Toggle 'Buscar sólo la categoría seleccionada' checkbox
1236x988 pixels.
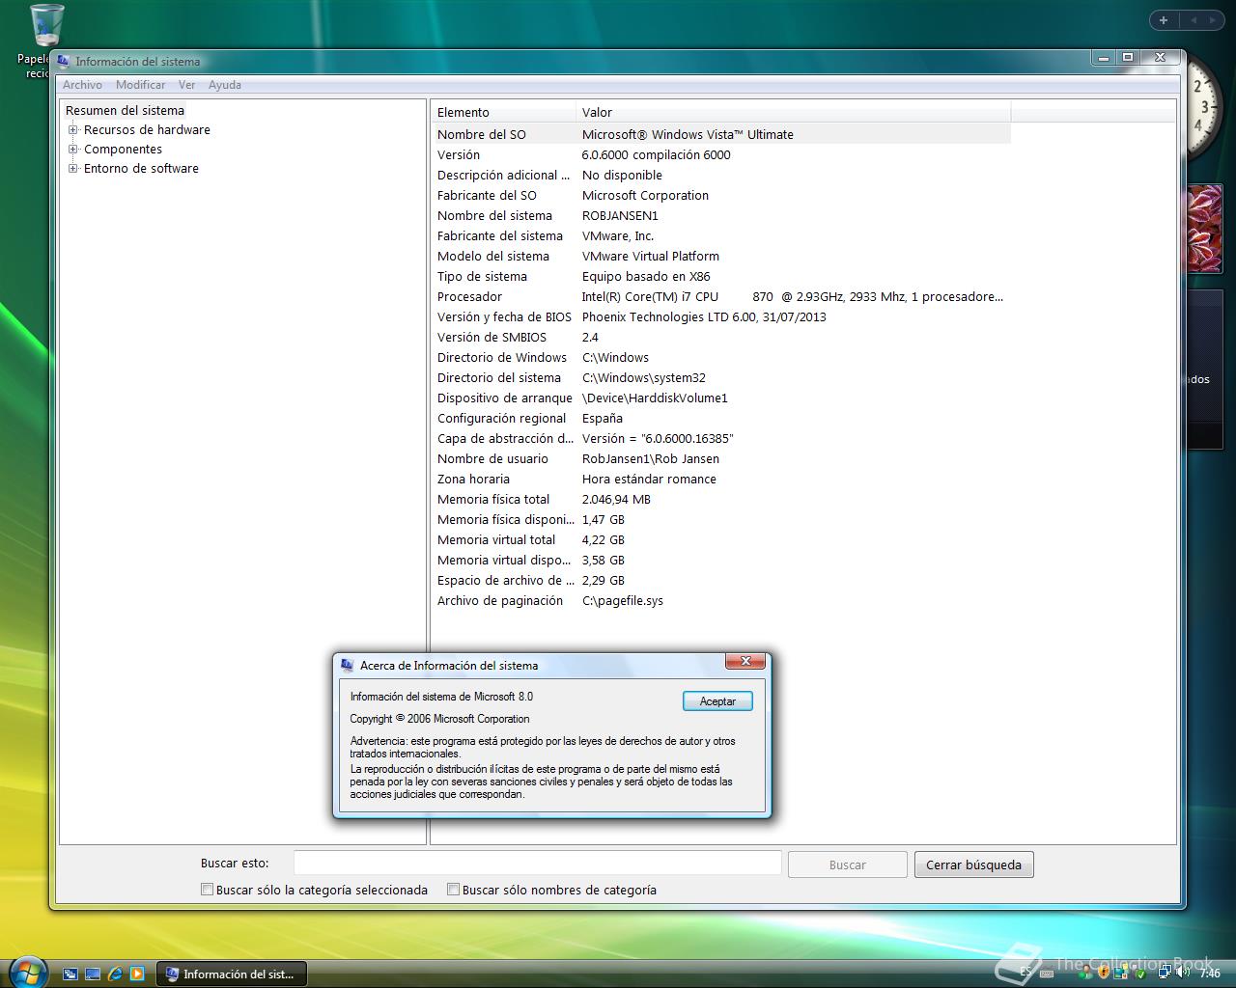pyautogui.click(x=207, y=890)
